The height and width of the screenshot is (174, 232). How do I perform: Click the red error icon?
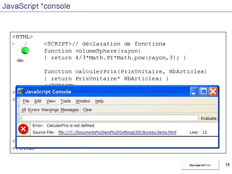24,129
